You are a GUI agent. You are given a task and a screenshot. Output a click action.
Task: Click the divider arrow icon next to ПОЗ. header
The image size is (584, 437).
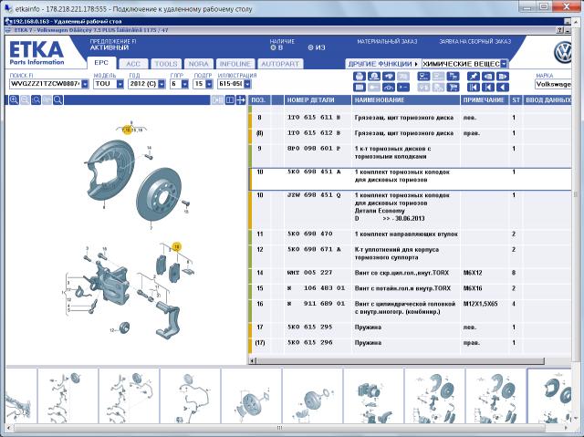tap(241, 99)
